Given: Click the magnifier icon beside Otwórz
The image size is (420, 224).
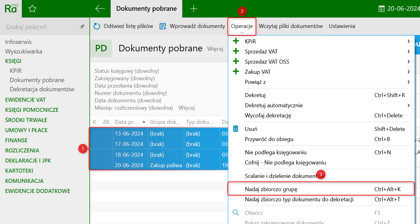Looking at the screenshot, I should coord(236,213).
